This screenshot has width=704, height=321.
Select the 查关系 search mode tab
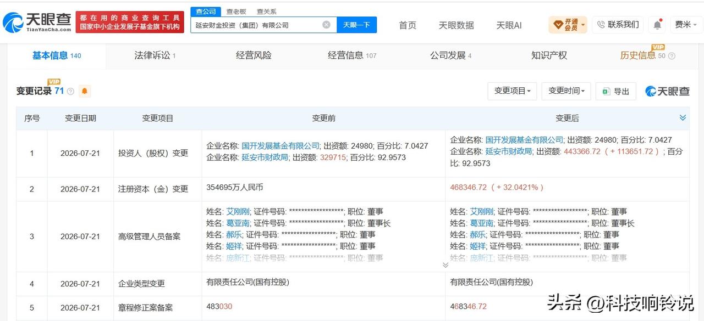[267, 12]
